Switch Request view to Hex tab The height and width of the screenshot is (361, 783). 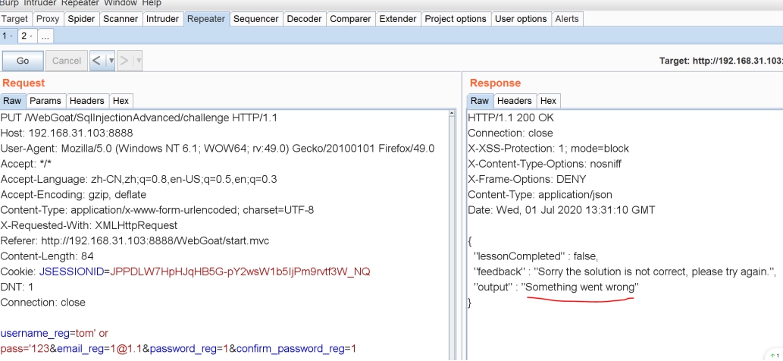(x=121, y=101)
